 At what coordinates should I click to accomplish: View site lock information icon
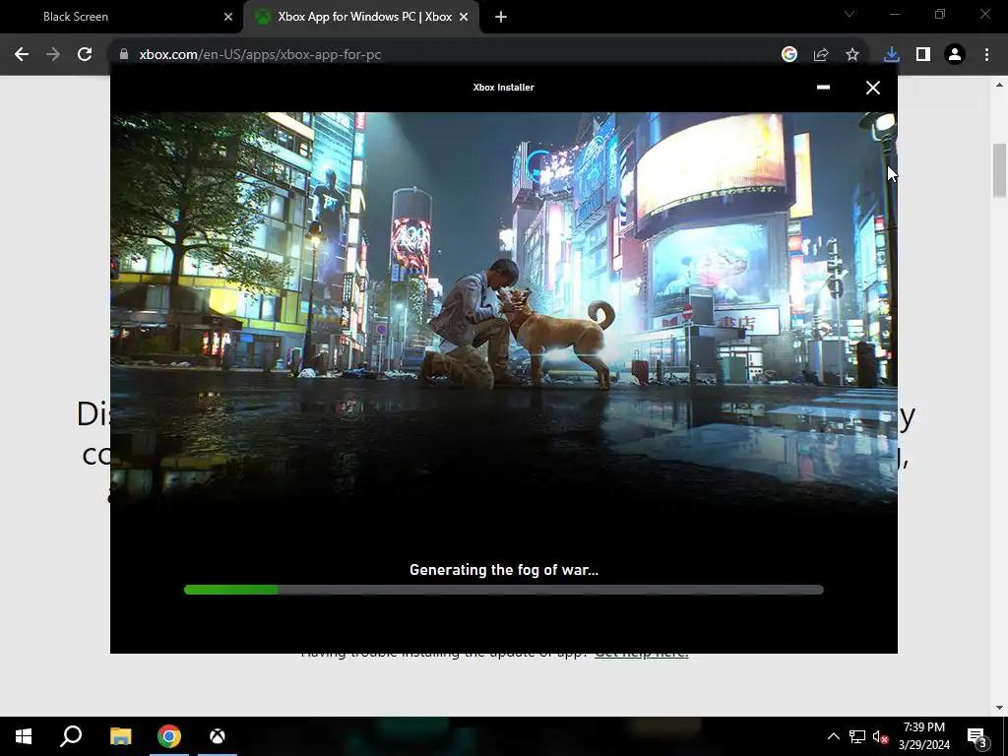(x=124, y=55)
